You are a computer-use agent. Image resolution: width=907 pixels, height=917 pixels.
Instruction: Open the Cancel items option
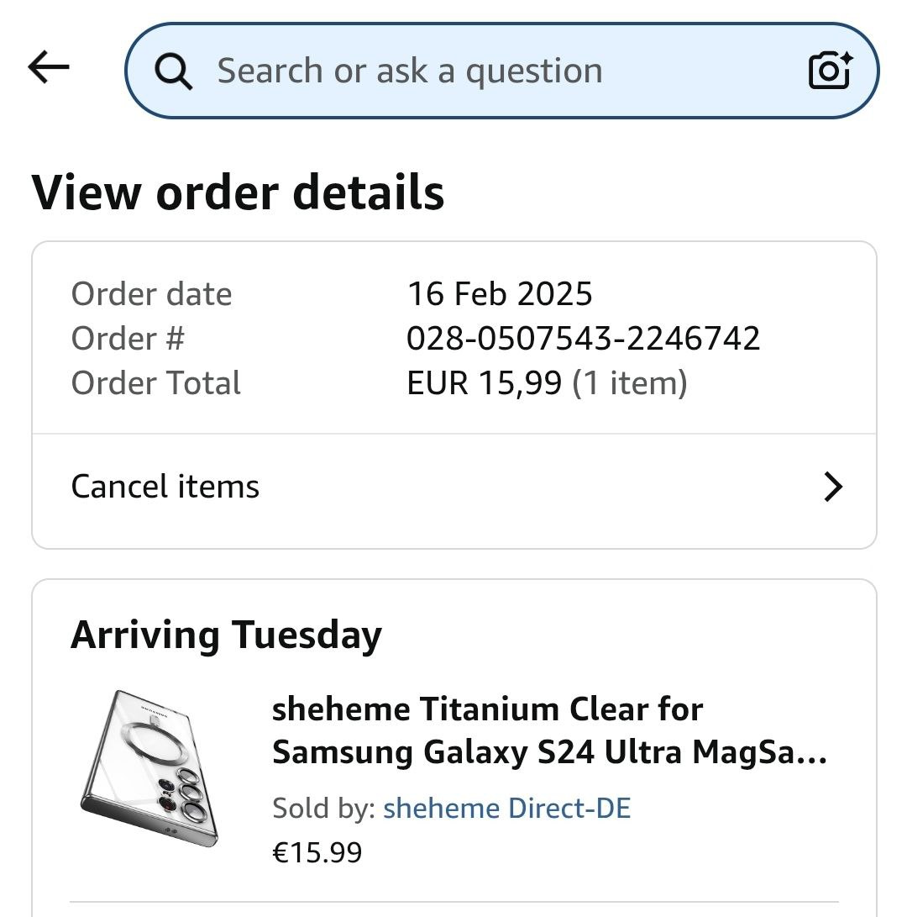(x=165, y=487)
